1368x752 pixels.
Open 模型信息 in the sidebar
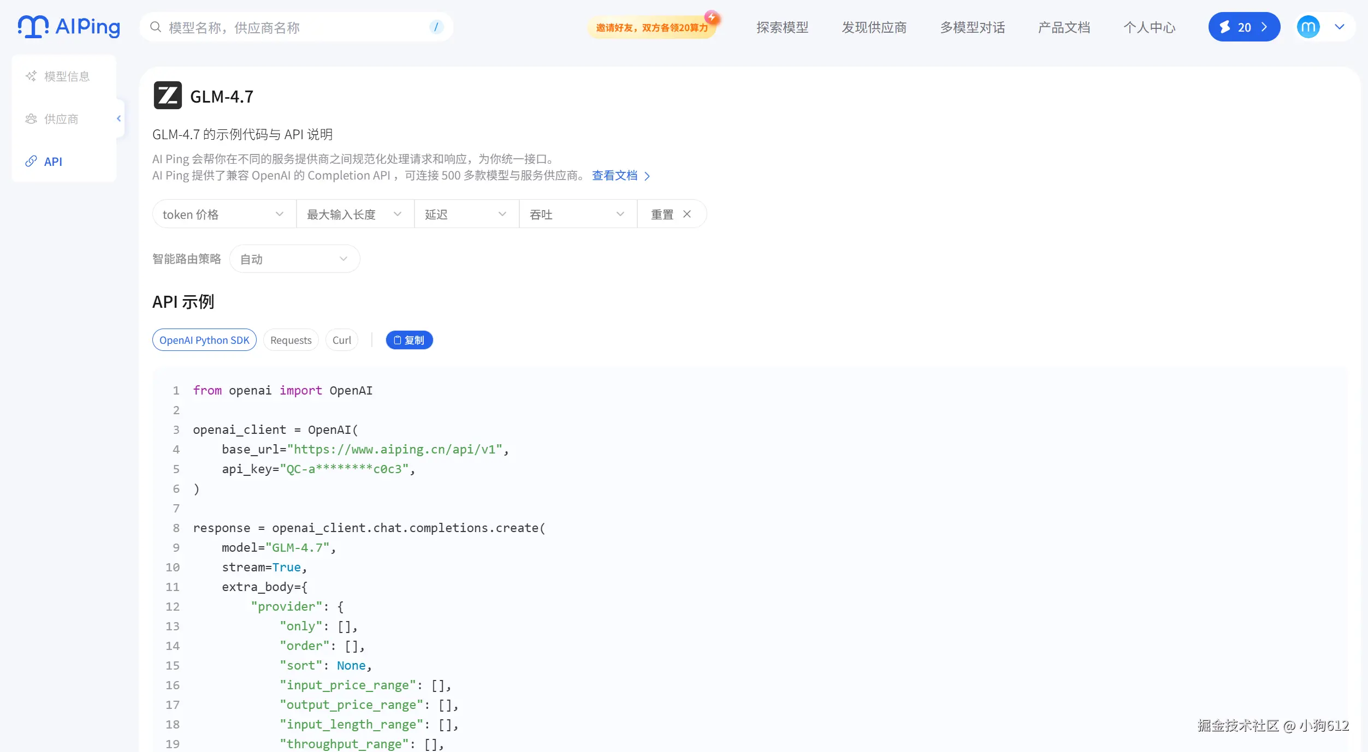[66, 76]
